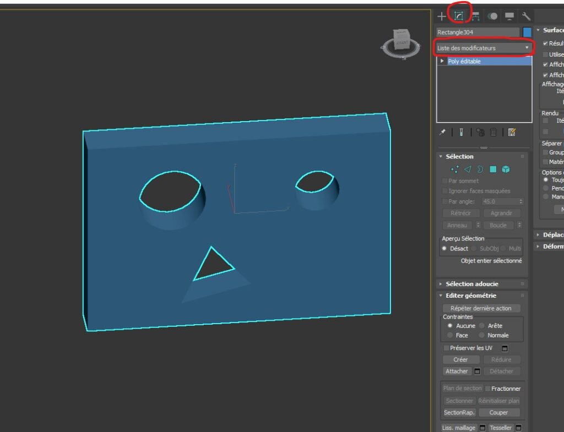
Task: Select Element sub-object cube icon
Action: point(506,169)
